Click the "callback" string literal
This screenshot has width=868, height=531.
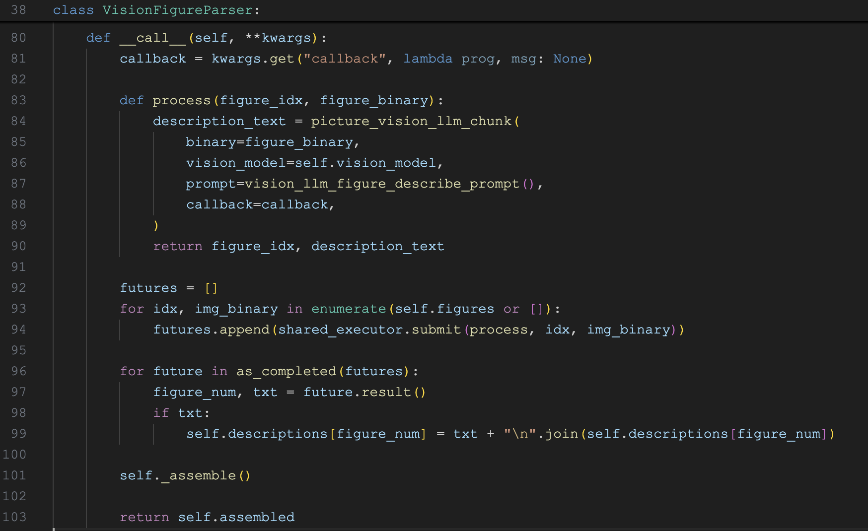[345, 59]
